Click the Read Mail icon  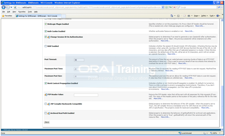click(185, 16)
